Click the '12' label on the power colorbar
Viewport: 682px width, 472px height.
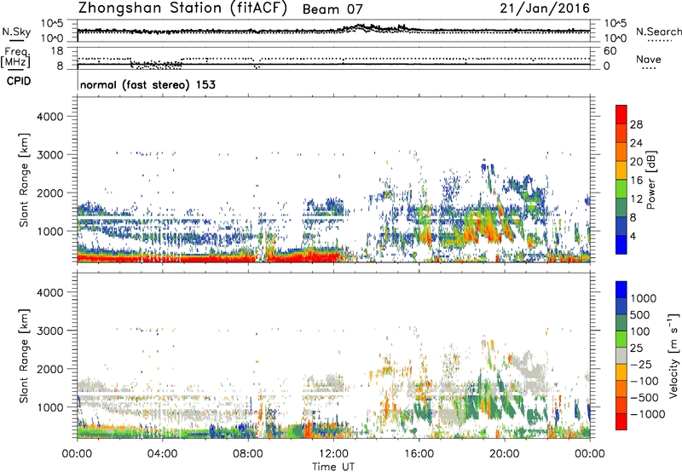(636, 199)
